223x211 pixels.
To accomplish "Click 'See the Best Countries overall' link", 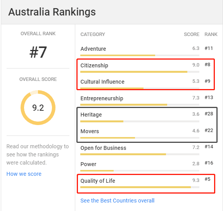I will [118, 201].
